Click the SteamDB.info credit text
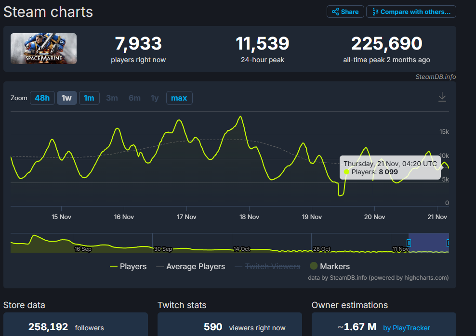Screen dimensions: 476x336 click(x=436, y=77)
